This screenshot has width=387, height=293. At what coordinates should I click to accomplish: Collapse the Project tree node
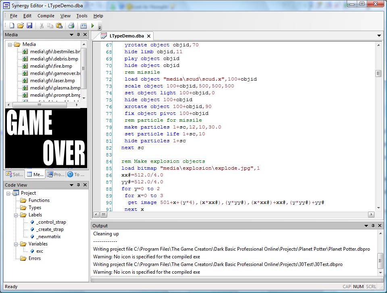8,193
